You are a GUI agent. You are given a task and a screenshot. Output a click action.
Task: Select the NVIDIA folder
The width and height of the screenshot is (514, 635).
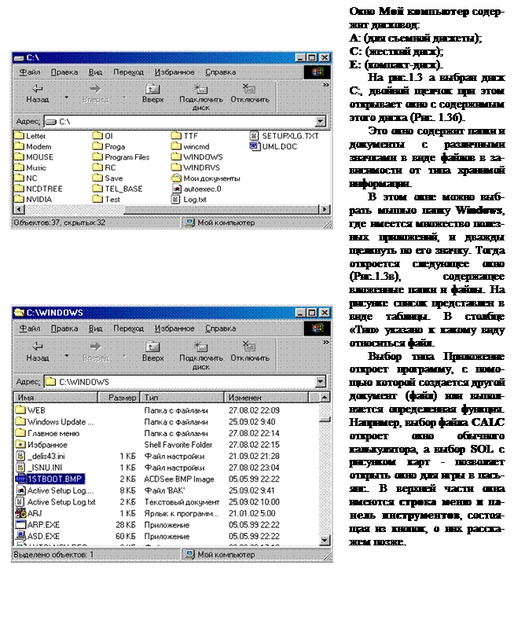pos(33,199)
